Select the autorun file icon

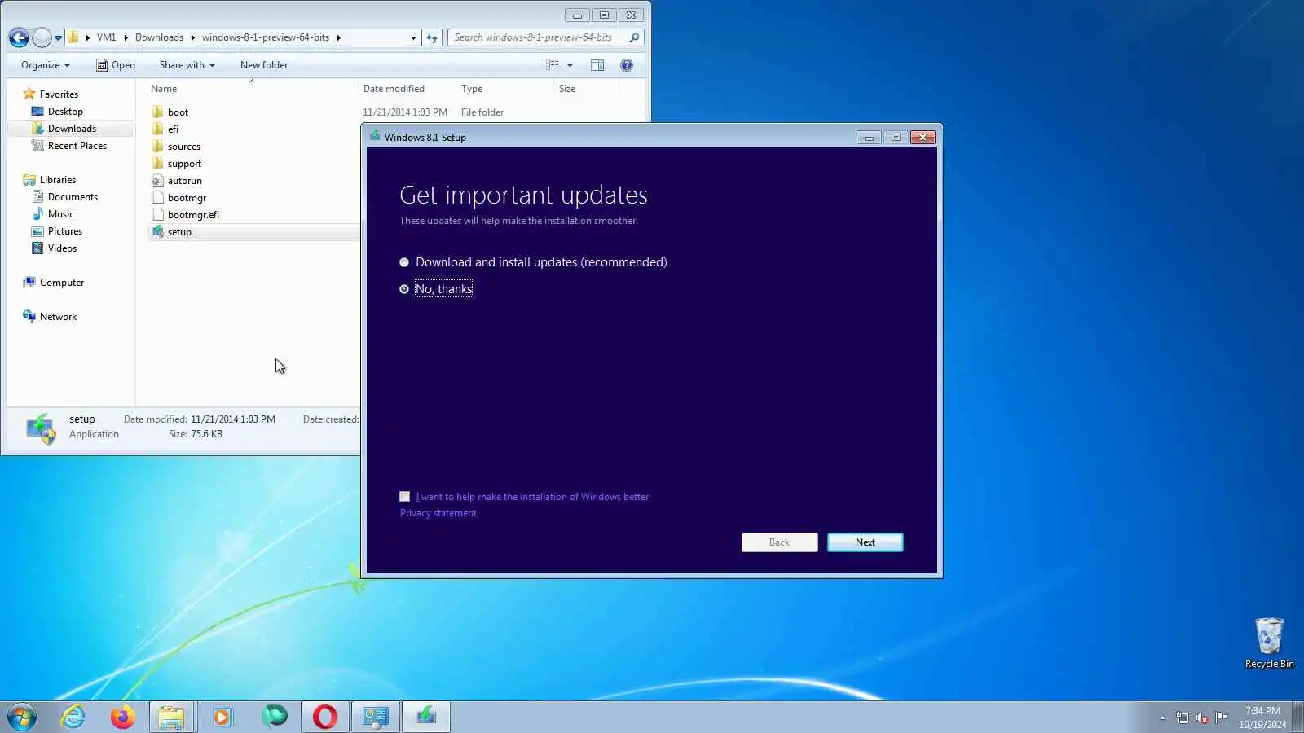point(158,181)
